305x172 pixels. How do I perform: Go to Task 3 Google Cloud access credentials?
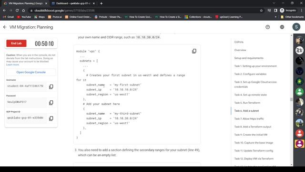click(255, 84)
